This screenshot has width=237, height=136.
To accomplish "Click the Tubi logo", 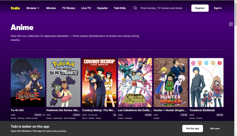I will pos(15,8).
